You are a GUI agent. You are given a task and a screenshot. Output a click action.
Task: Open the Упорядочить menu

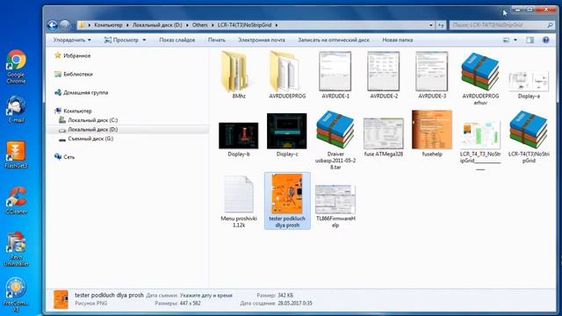click(x=72, y=40)
